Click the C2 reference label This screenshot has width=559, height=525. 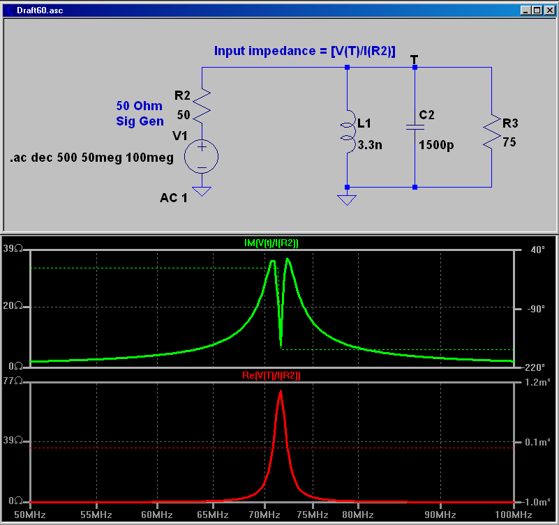[426, 115]
